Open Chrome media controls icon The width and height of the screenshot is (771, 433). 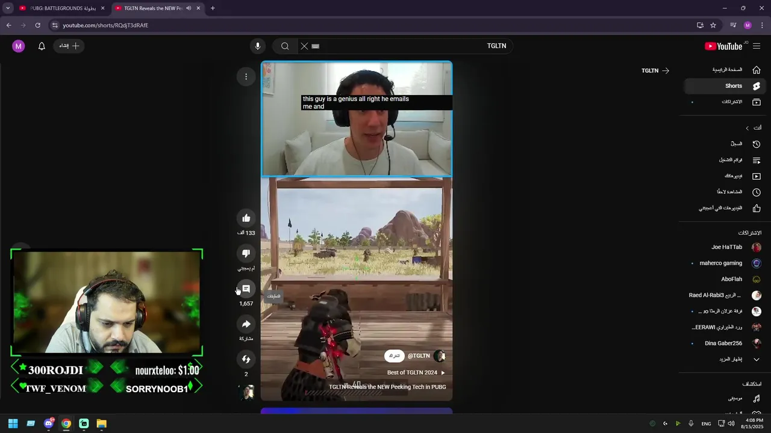coord(733,25)
